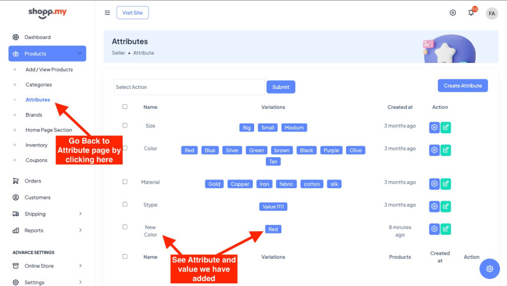This screenshot has height=286, width=507.
Task: Click the hexagon settings icon in header
Action: tap(453, 13)
